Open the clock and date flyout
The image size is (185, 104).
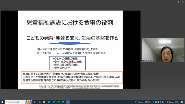click(177, 102)
